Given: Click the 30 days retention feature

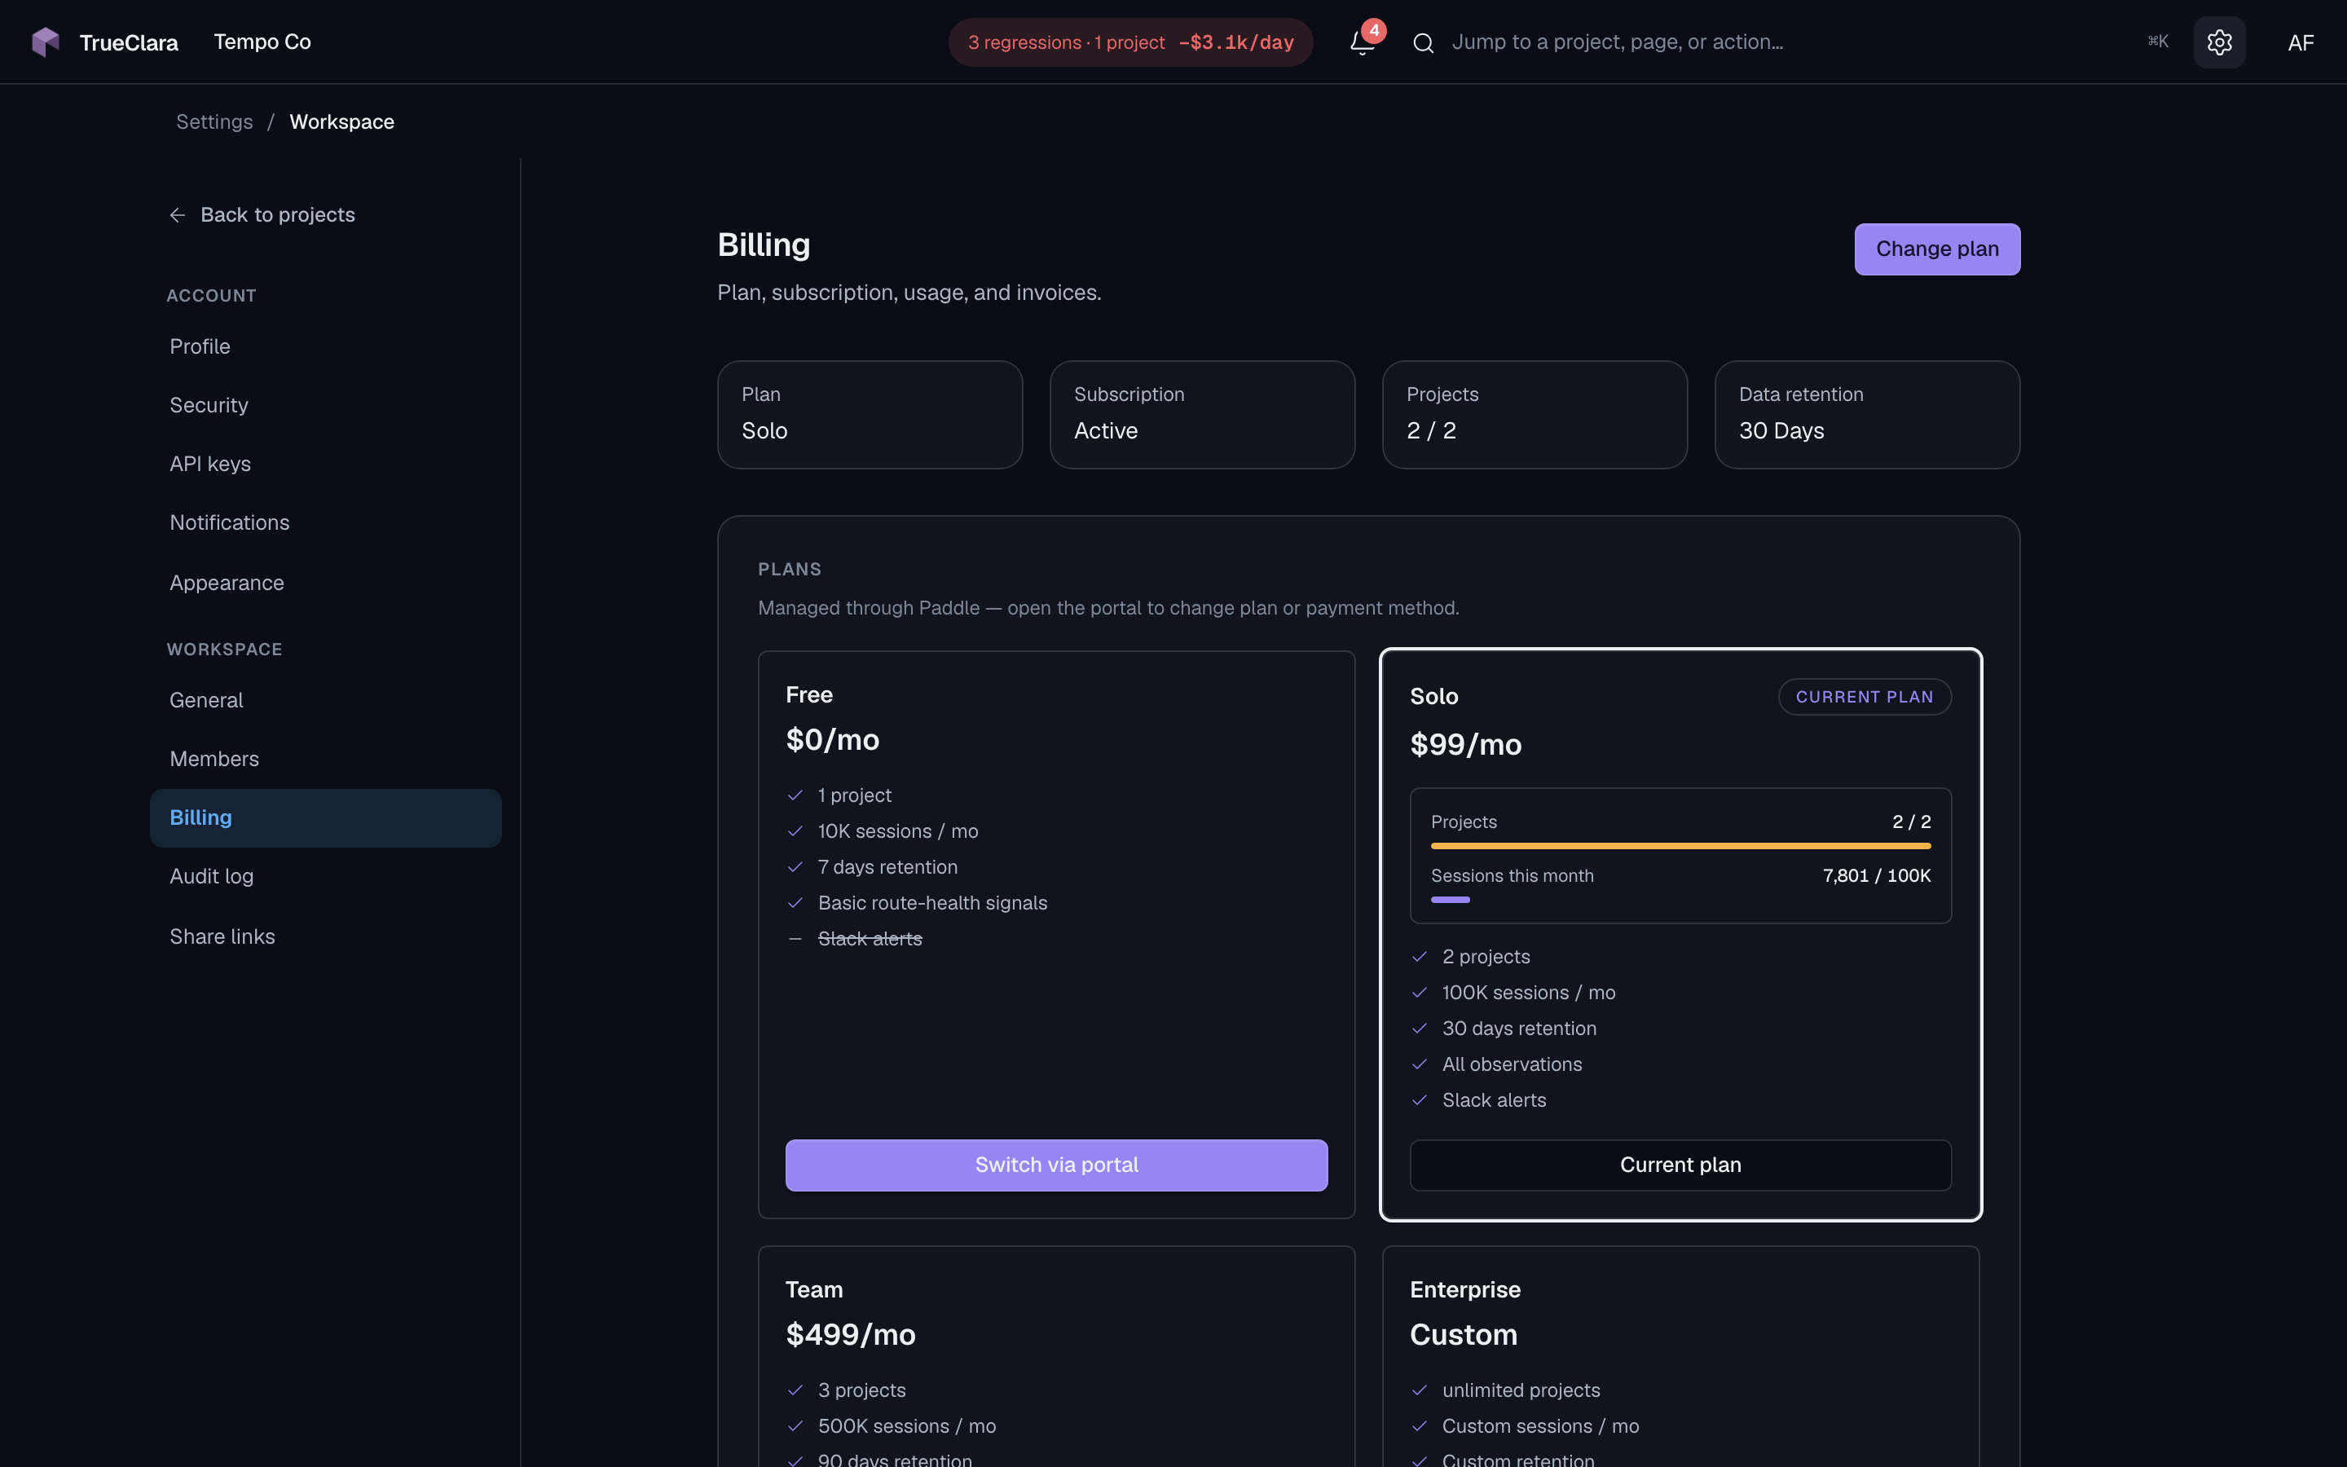Looking at the screenshot, I should click(1519, 1029).
